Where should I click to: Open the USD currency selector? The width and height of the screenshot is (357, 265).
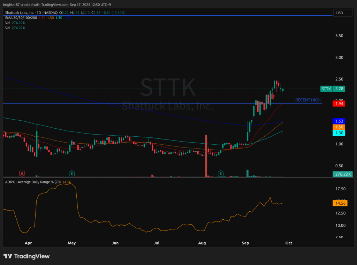coord(343,13)
